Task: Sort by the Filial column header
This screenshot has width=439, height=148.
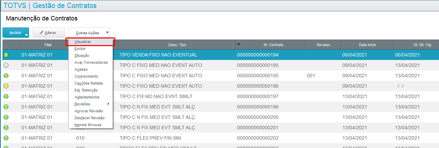Action: click(x=48, y=45)
